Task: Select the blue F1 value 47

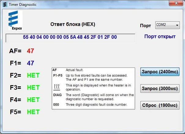Action: point(31,63)
